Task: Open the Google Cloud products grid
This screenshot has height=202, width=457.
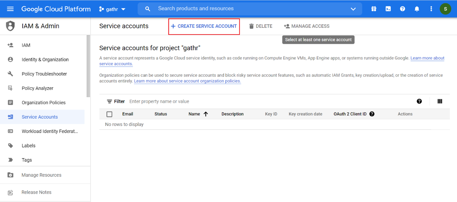Action: pos(373,9)
